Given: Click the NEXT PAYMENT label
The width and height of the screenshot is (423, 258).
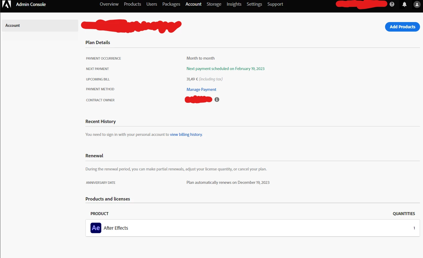Looking at the screenshot, I should [x=97, y=69].
